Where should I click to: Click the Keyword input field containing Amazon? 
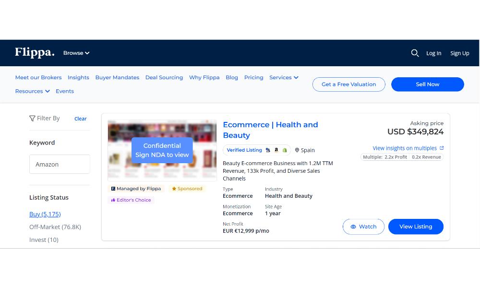60,164
